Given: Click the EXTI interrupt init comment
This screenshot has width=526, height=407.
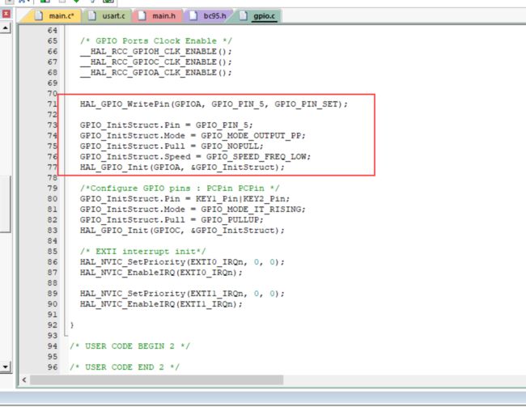Looking at the screenshot, I should coord(143,252).
